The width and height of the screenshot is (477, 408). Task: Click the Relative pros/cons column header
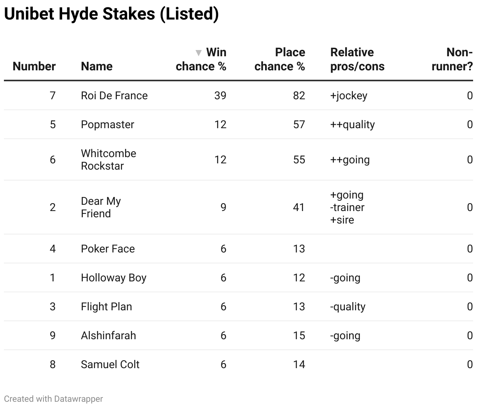(357, 59)
